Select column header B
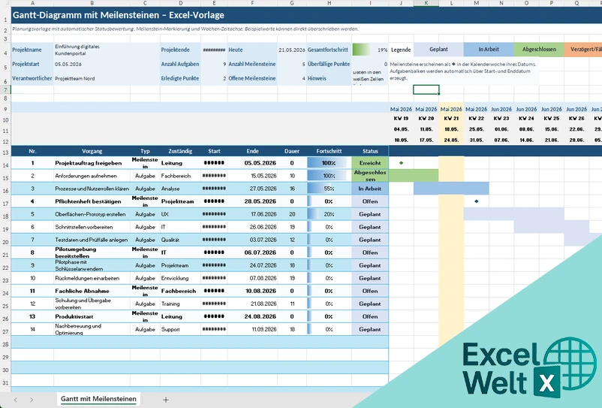The image size is (602, 408). (92, 3)
